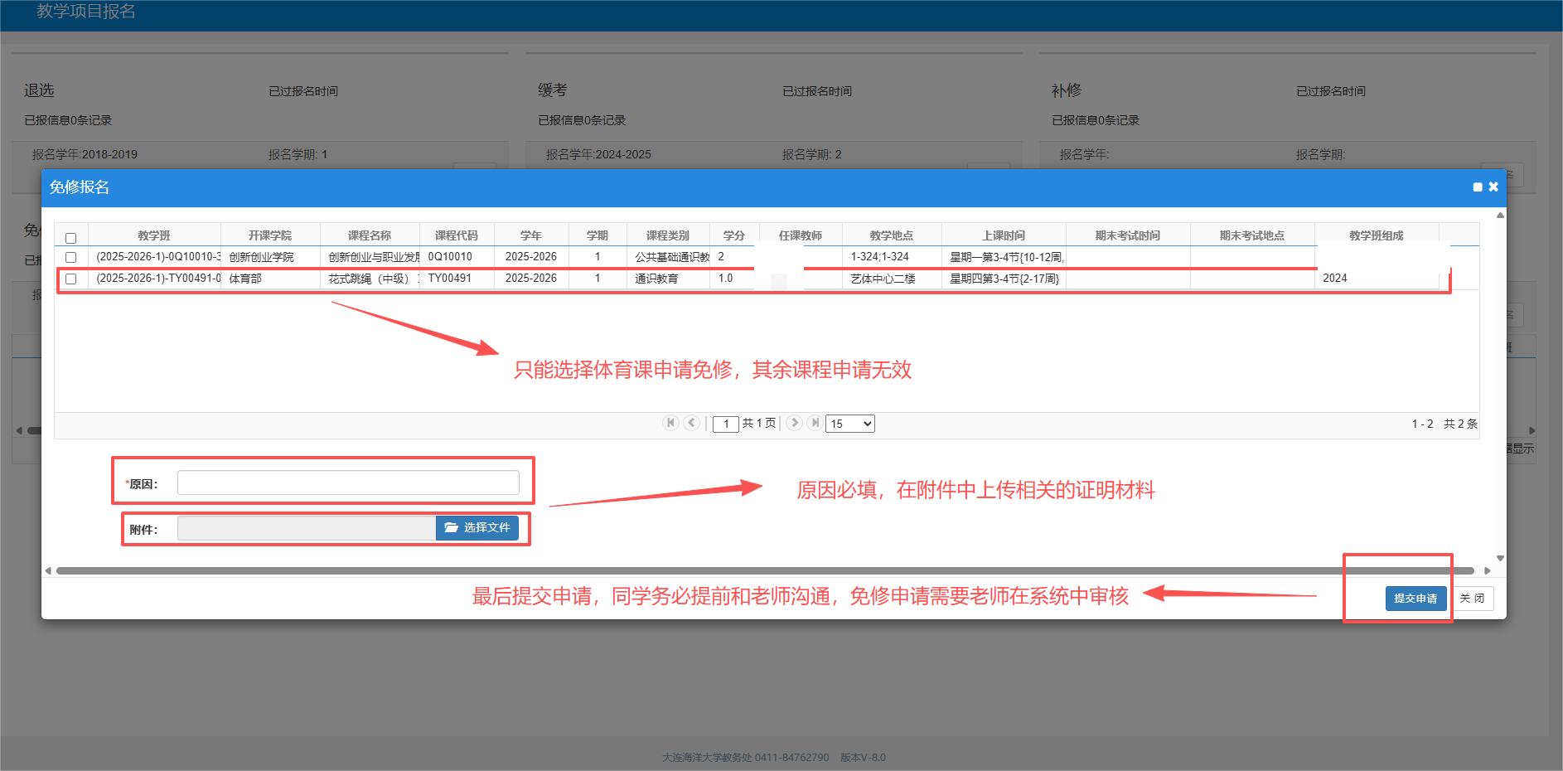Focus the 原因 reason input field

coord(348,482)
